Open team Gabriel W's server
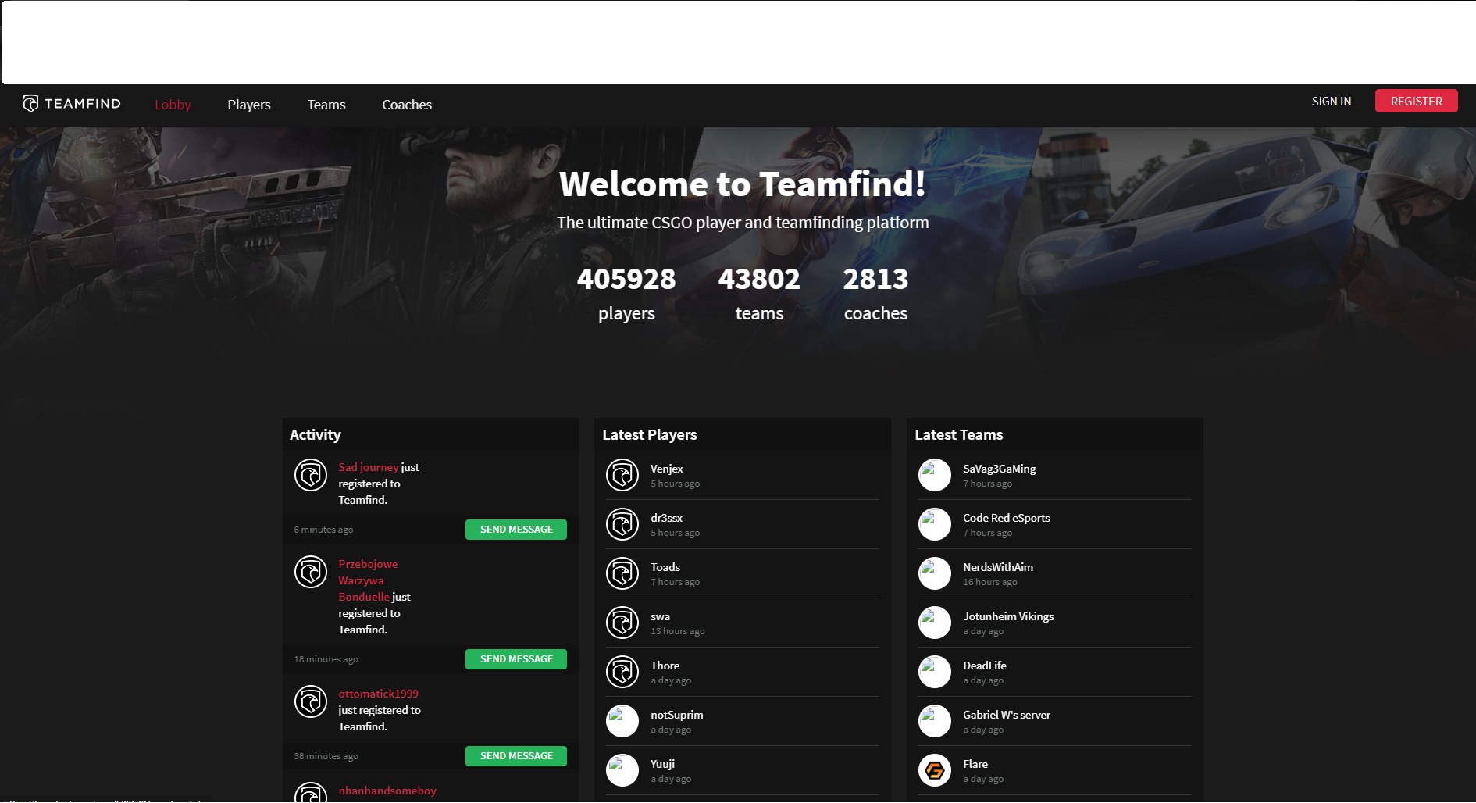 1007,715
